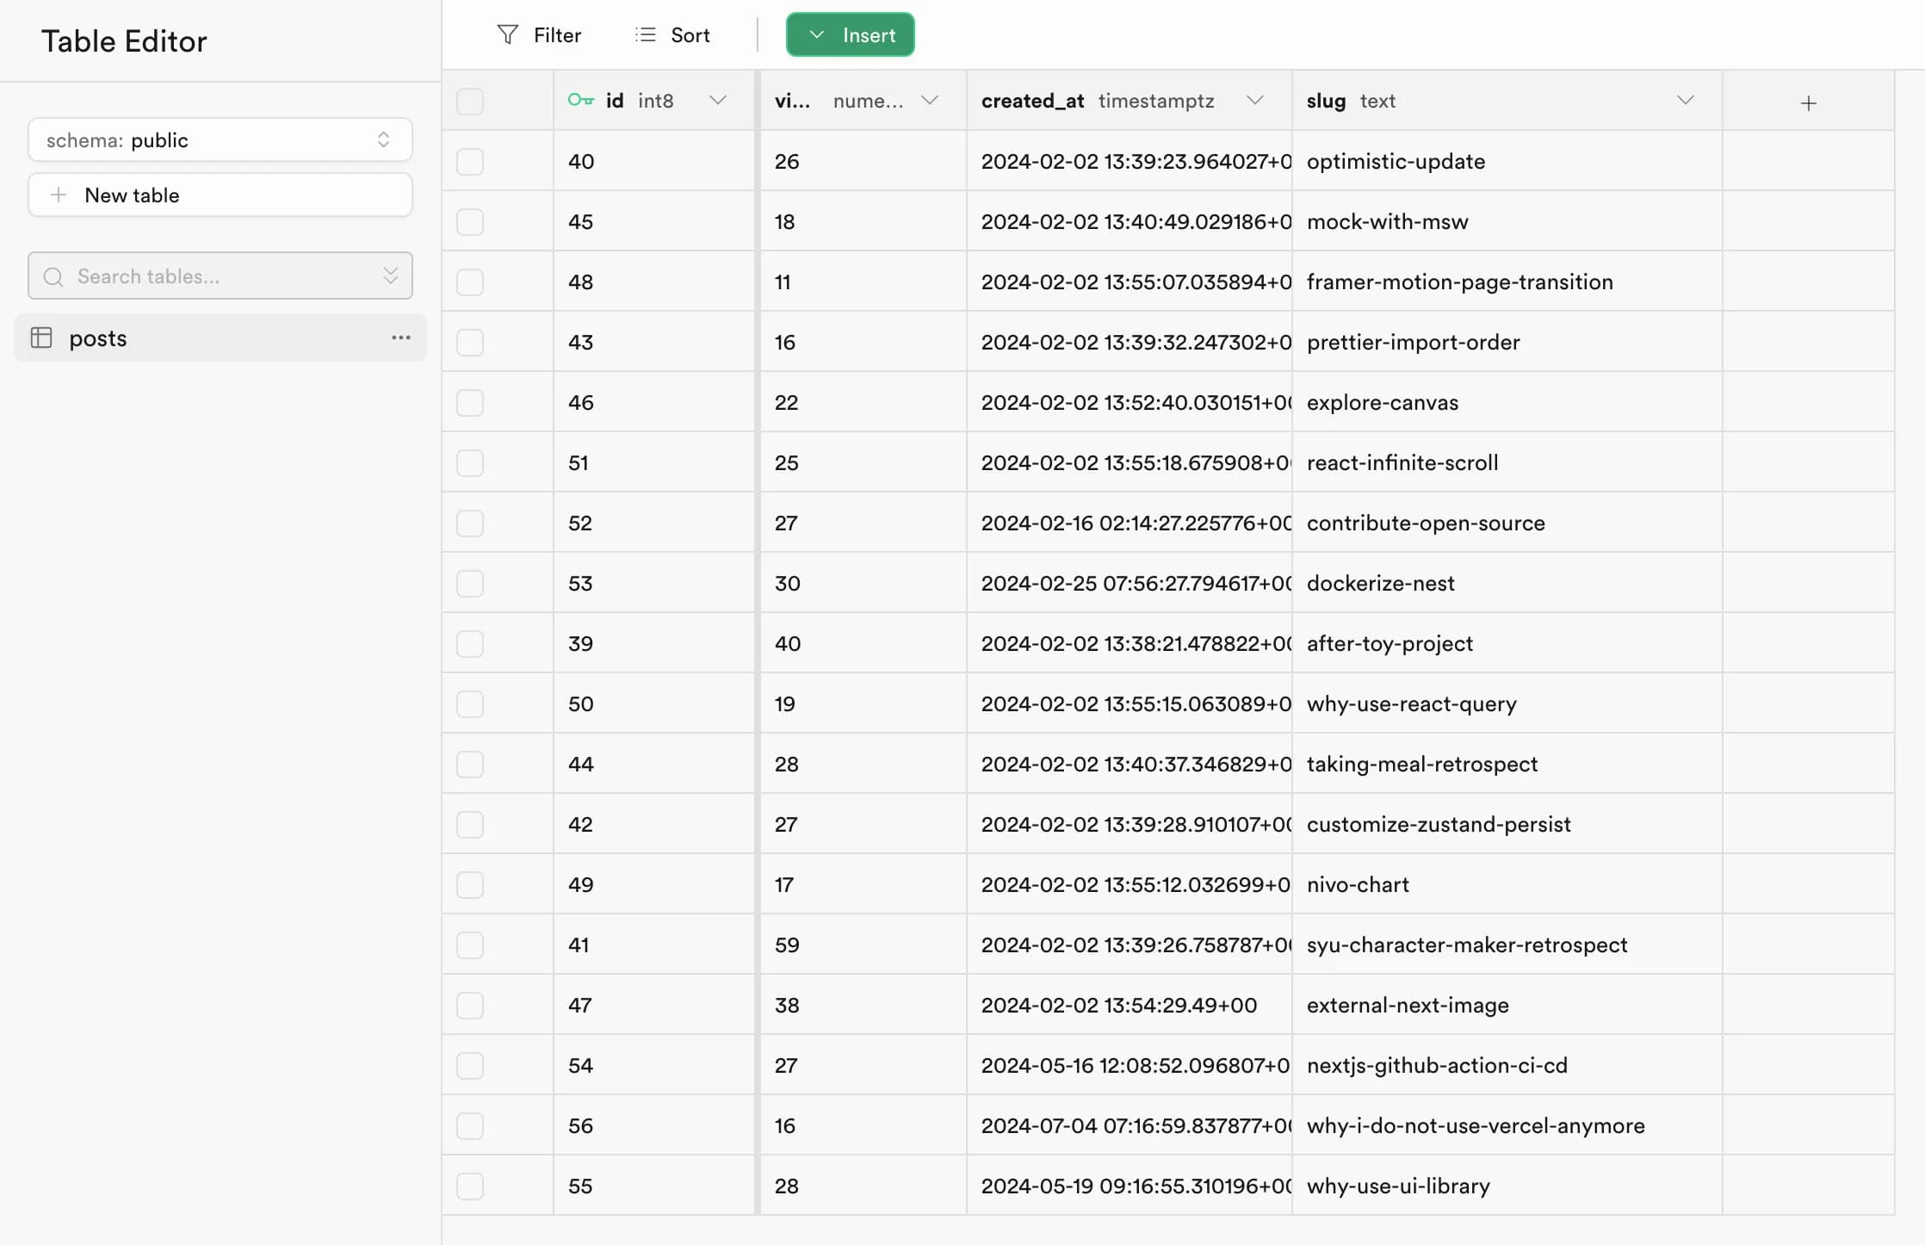
Task: Toggle the select-all rows header checkbox
Action: [470, 102]
